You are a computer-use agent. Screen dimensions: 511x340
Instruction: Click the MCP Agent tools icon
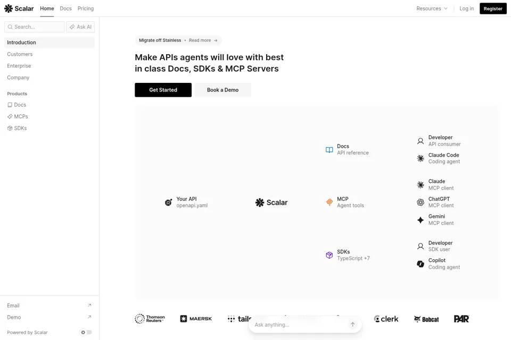(x=329, y=202)
